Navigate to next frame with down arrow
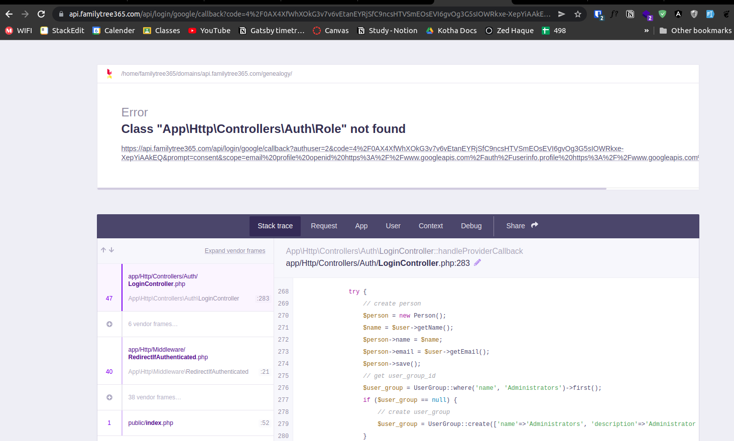This screenshot has width=734, height=441. pyautogui.click(x=110, y=249)
